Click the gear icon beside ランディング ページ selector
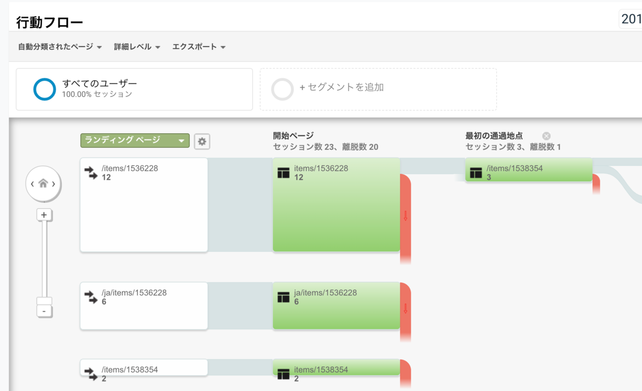642x391 pixels. coord(202,140)
